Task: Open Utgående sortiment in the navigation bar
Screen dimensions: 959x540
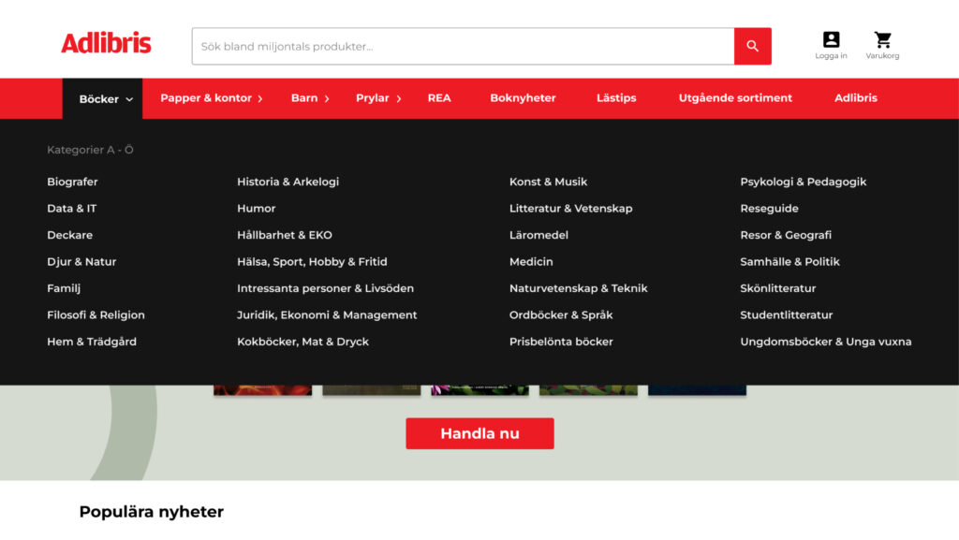Action: tap(735, 98)
